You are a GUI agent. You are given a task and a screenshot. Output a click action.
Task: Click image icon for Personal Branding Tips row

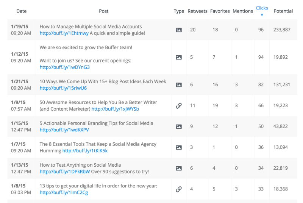(x=178, y=126)
